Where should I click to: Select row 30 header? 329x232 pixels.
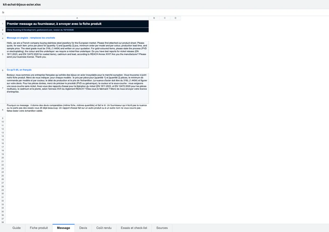[3, 193]
